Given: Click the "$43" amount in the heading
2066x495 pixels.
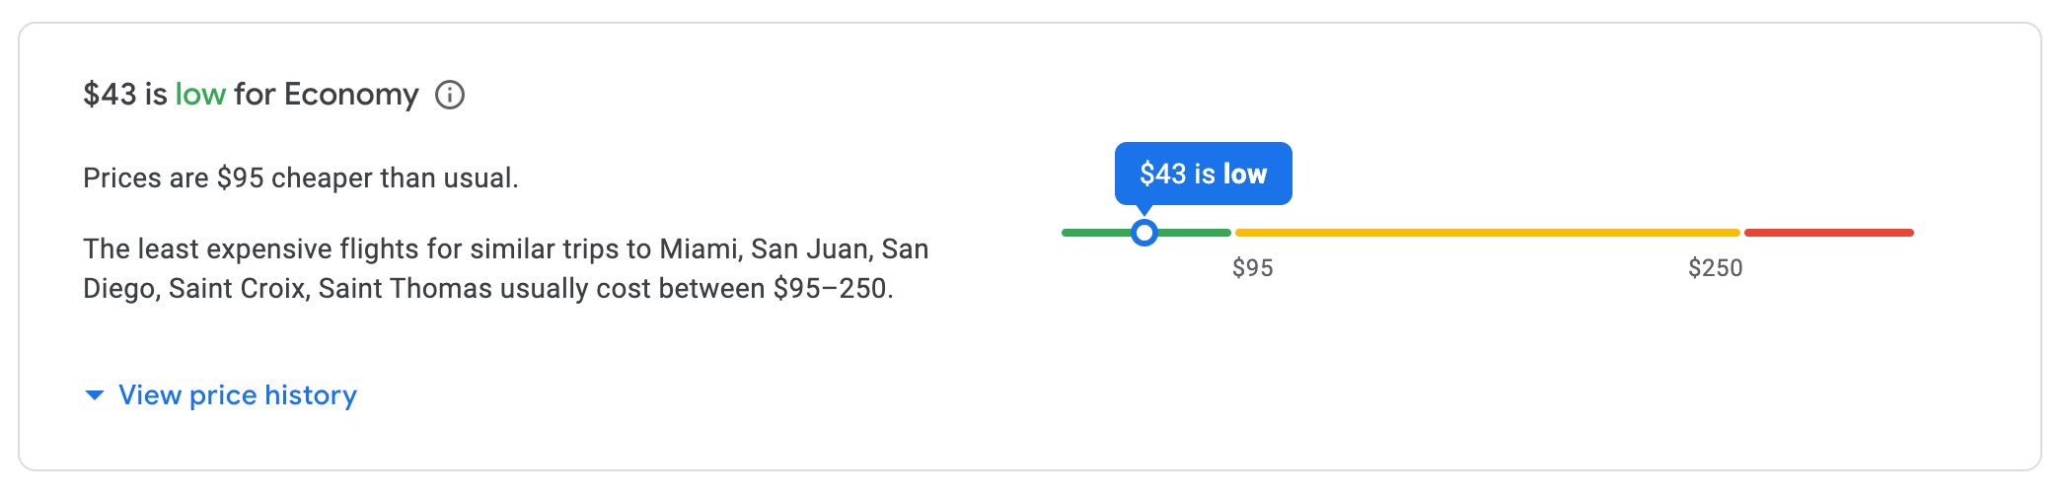Looking at the screenshot, I should click(x=110, y=95).
